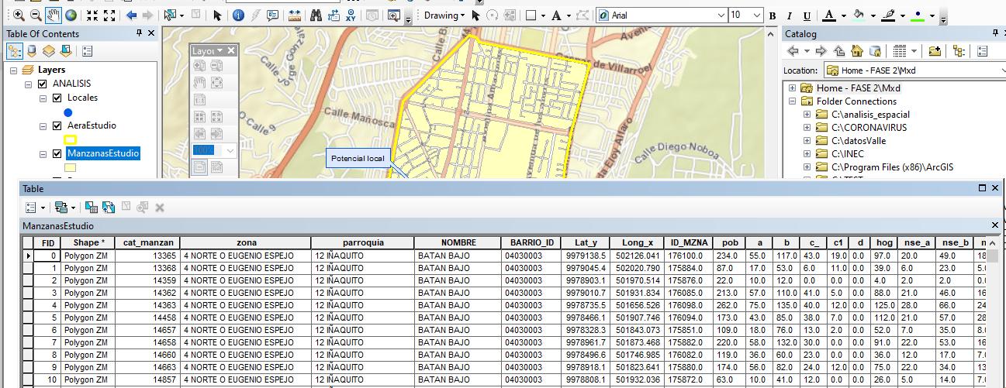This screenshot has width=1006, height=388.
Task: Open the Find binoculars tool
Action: pyautogui.click(x=316, y=15)
